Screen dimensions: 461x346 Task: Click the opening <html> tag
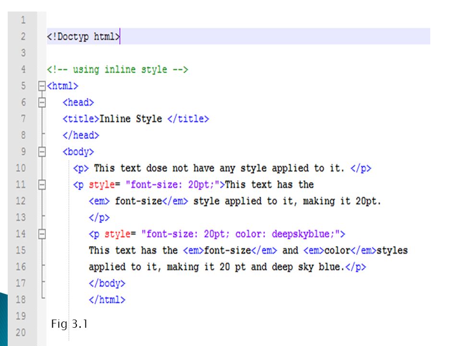62,86
